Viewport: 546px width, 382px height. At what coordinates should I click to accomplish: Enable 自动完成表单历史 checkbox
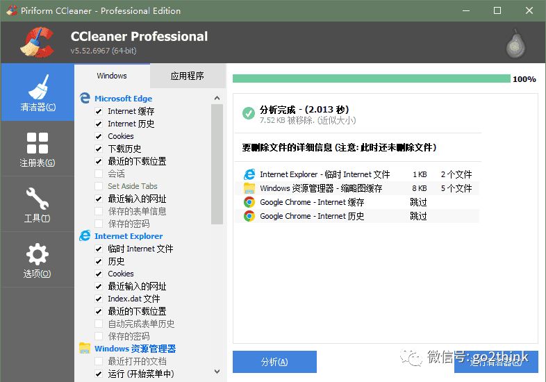[99, 324]
